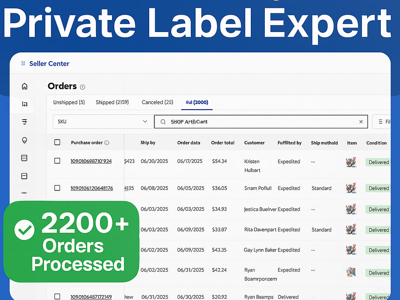Click the Customer column header
The width and height of the screenshot is (400, 300).
(x=254, y=143)
